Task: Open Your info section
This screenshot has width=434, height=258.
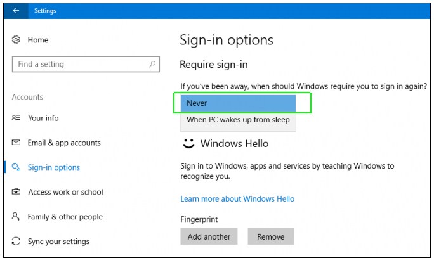Action: pos(43,118)
